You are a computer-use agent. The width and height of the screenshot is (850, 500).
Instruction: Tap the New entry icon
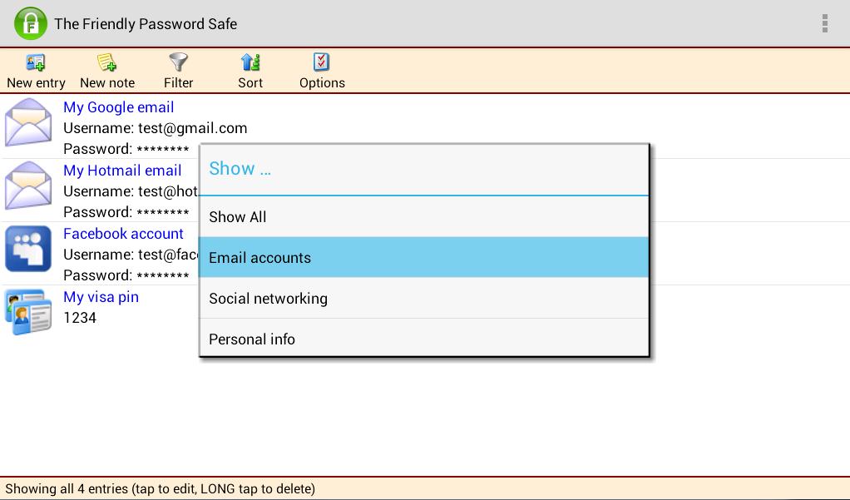click(36, 62)
